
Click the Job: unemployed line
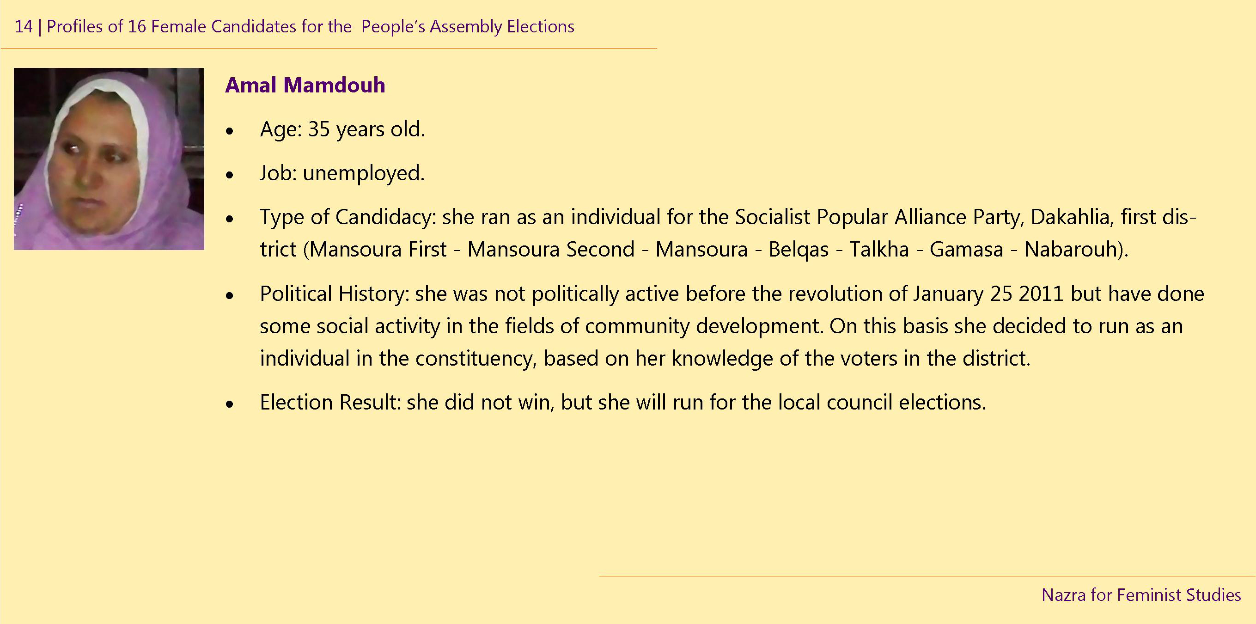[342, 174]
